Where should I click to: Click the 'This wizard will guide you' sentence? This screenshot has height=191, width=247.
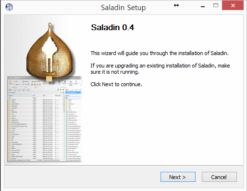(x=160, y=53)
